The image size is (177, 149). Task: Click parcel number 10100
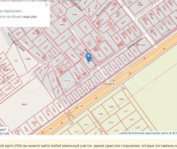tap(78, 85)
